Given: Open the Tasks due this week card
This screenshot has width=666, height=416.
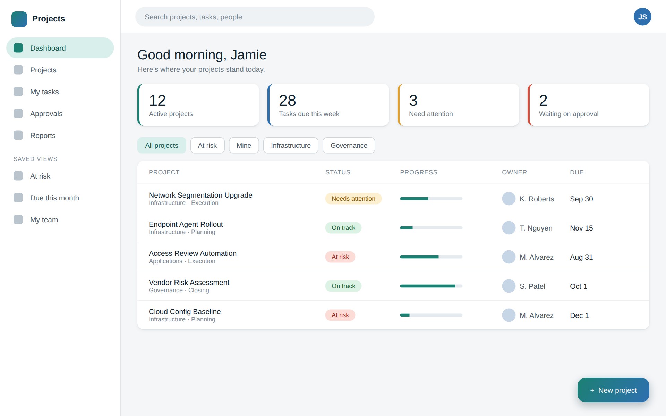Looking at the screenshot, I should (328, 105).
